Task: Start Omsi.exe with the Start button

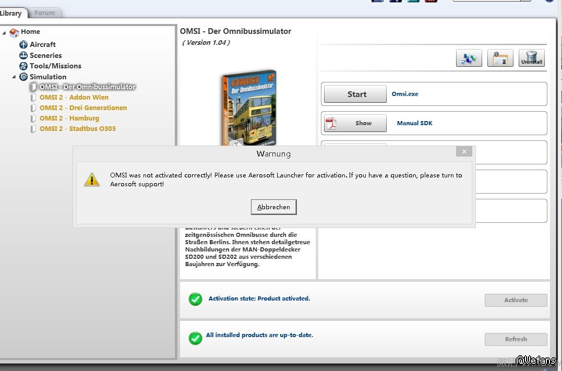Action: [355, 94]
